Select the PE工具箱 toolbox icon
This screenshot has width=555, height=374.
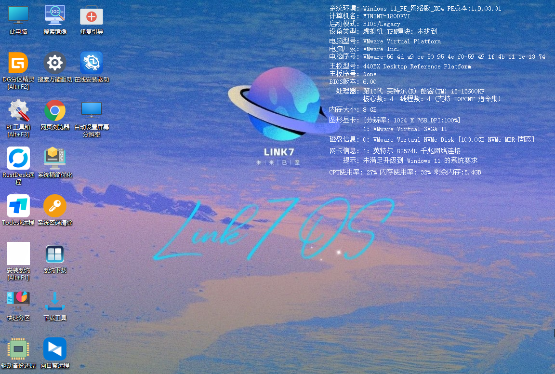coord(18,111)
